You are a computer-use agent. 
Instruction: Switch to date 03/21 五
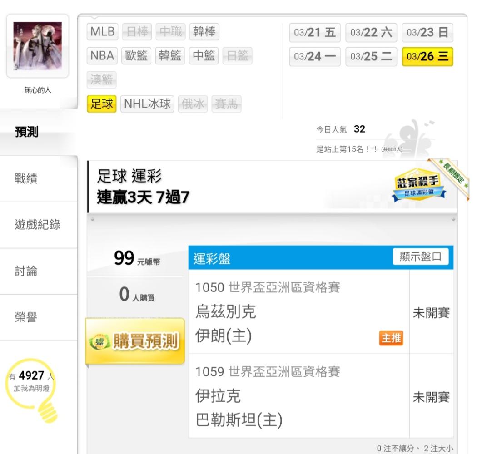[x=315, y=33]
